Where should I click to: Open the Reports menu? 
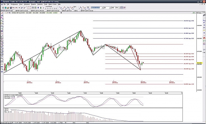(34, 4)
